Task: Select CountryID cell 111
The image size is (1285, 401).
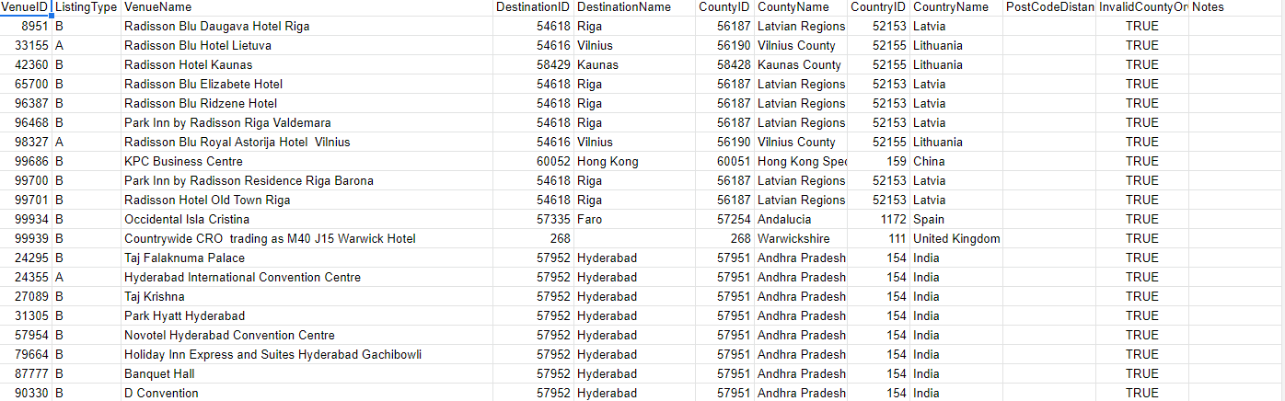Action: click(x=878, y=238)
